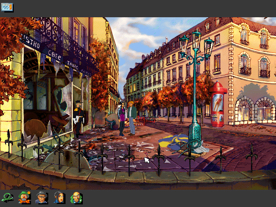
Task: Choose the green arrow goodbye topic icon
Action: (7, 198)
